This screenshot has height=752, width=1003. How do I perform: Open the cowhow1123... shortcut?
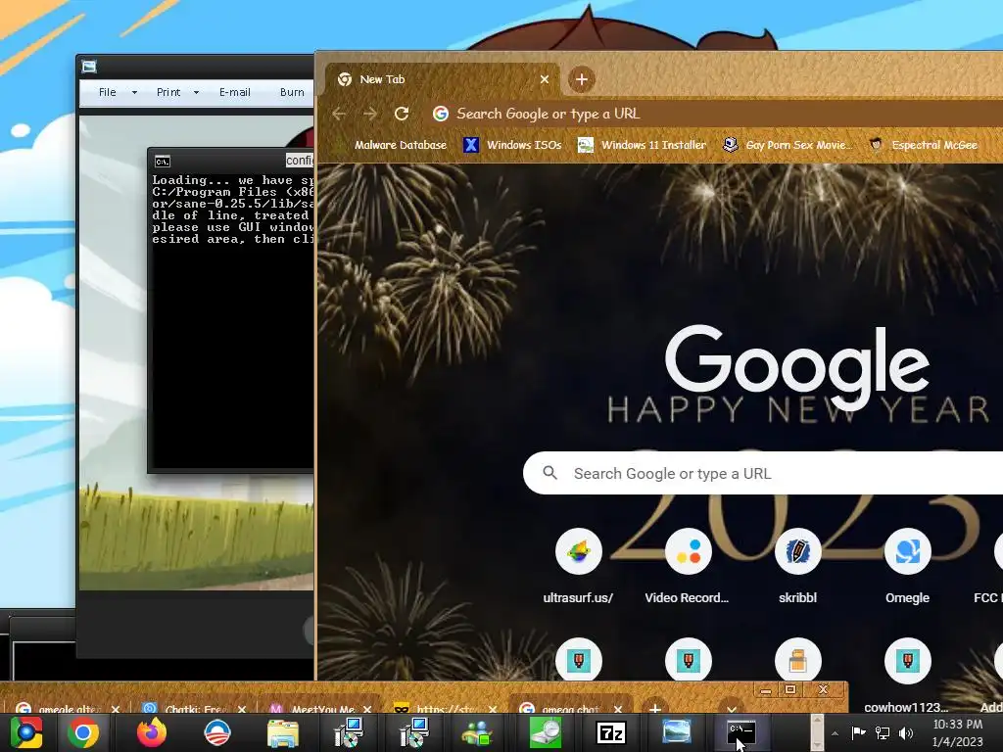[907, 678]
